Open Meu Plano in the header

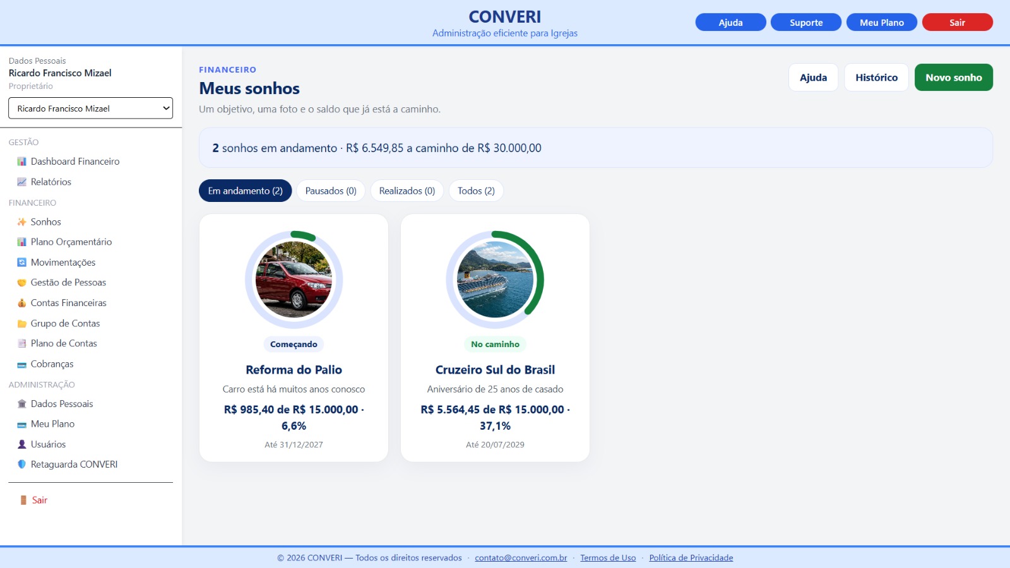tap(882, 22)
